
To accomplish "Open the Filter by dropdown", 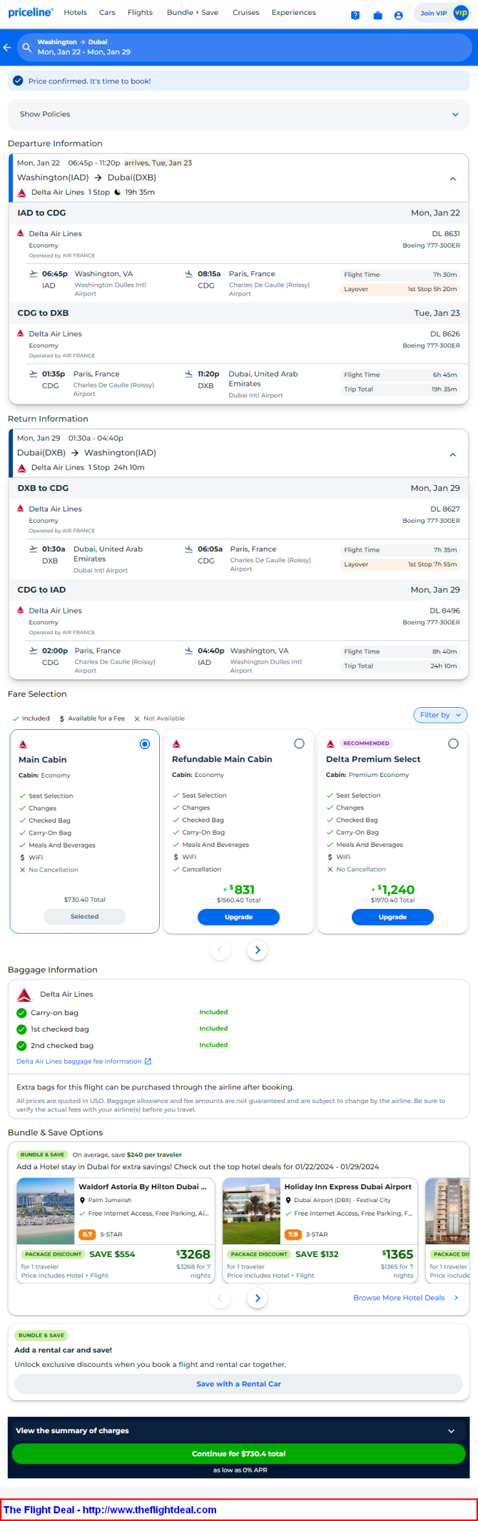I will click(440, 715).
